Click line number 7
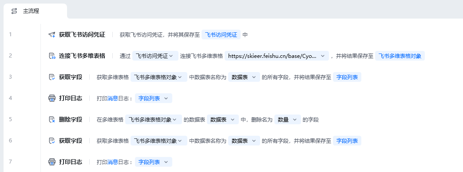This screenshot has width=463, height=172. (x=10, y=161)
